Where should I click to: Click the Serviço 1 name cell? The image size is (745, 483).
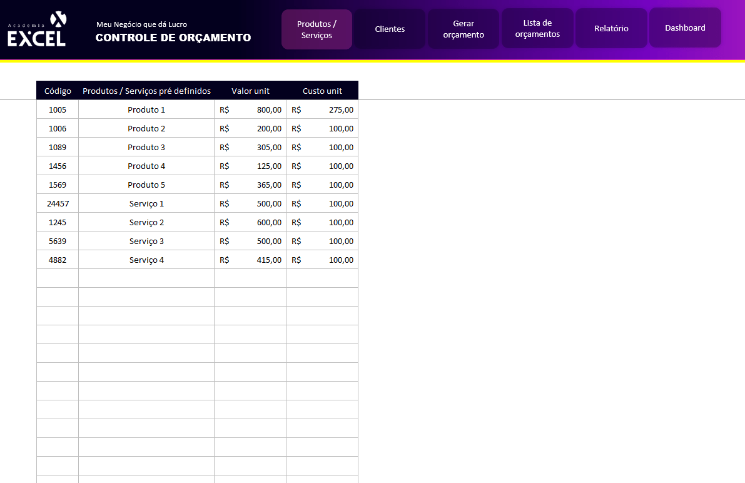146,203
